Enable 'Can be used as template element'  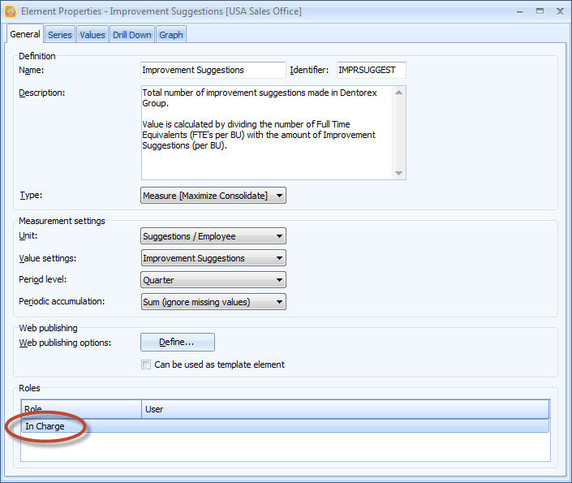coord(146,365)
